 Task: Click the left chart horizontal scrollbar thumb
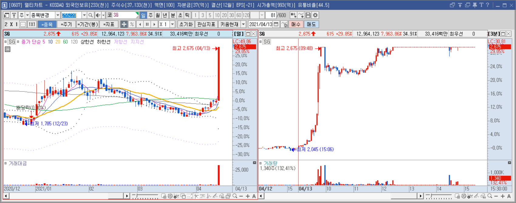(x=115, y=196)
